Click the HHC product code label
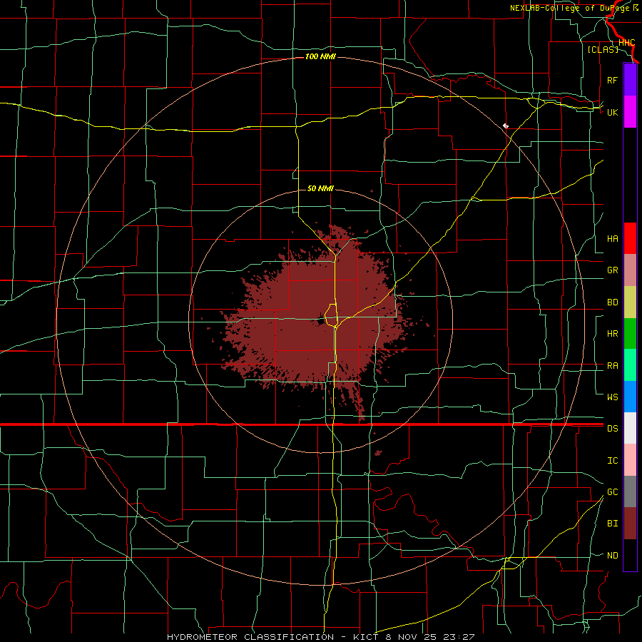Screen dimensions: 642x642 click(x=626, y=43)
